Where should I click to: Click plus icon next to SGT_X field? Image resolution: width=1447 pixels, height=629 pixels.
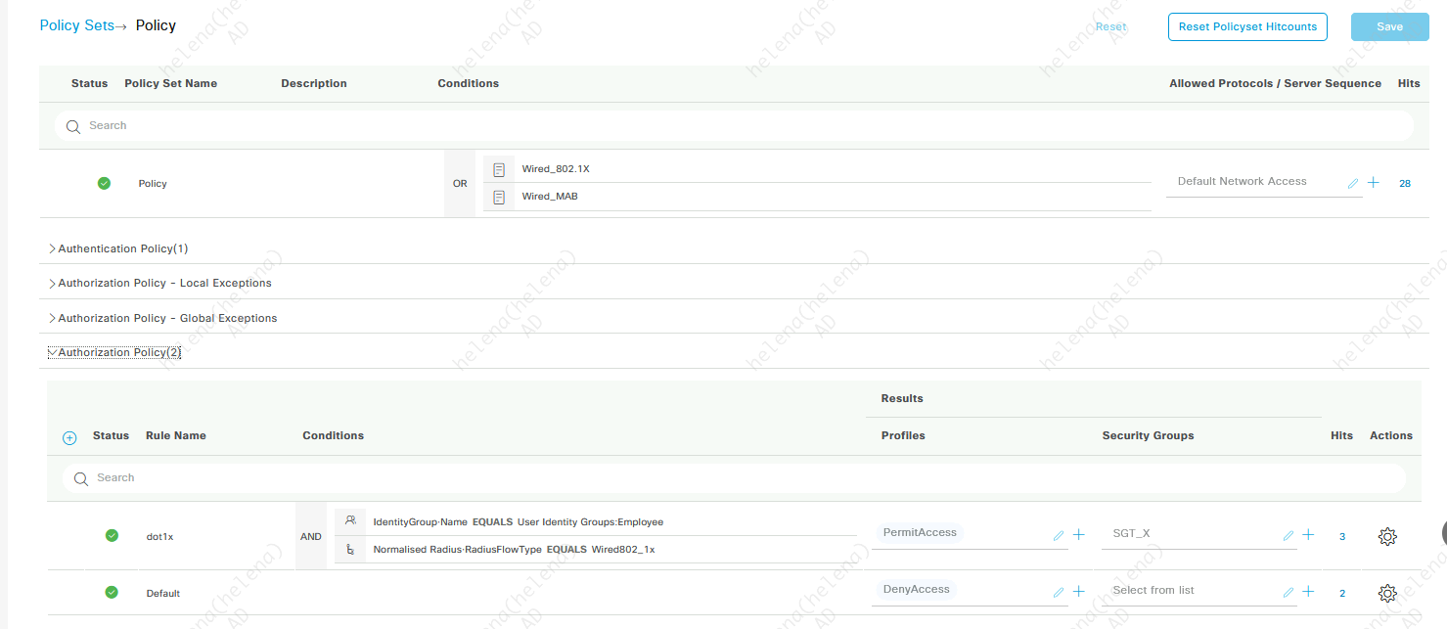[1308, 535]
